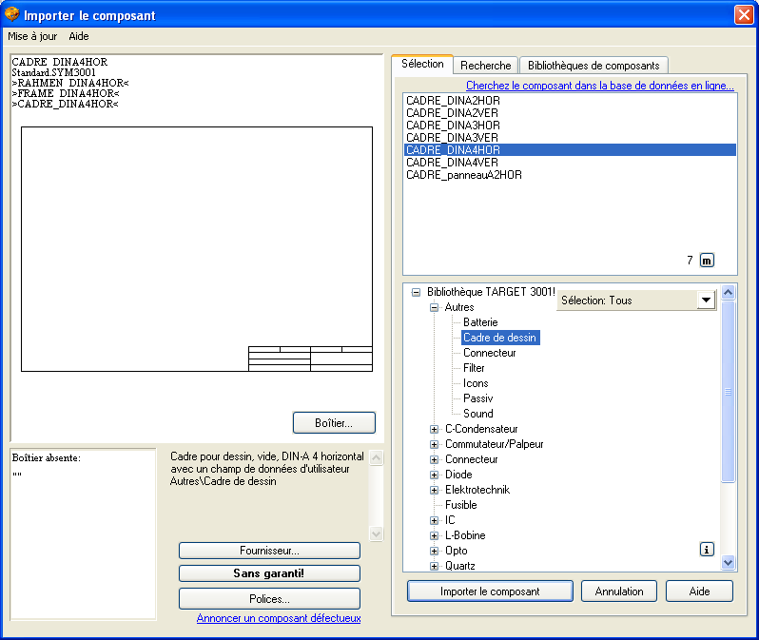Click the Annulation button
Image resolution: width=759 pixels, height=640 pixels.
coord(619,592)
